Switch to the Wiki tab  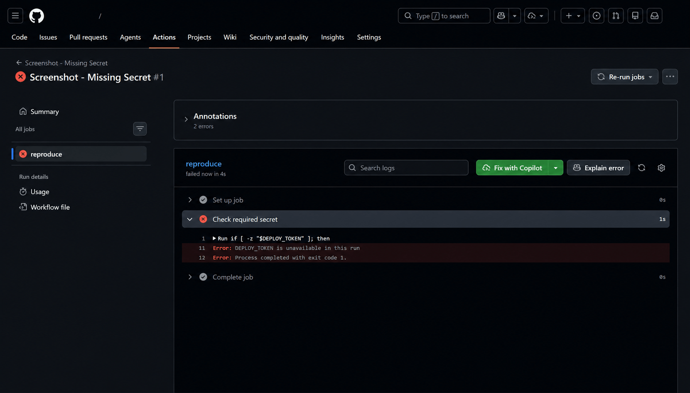(x=230, y=37)
